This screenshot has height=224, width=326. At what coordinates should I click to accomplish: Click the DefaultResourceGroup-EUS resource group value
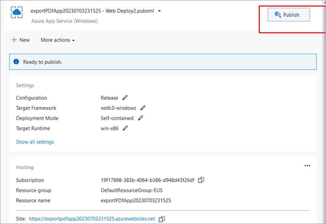tap(131, 190)
